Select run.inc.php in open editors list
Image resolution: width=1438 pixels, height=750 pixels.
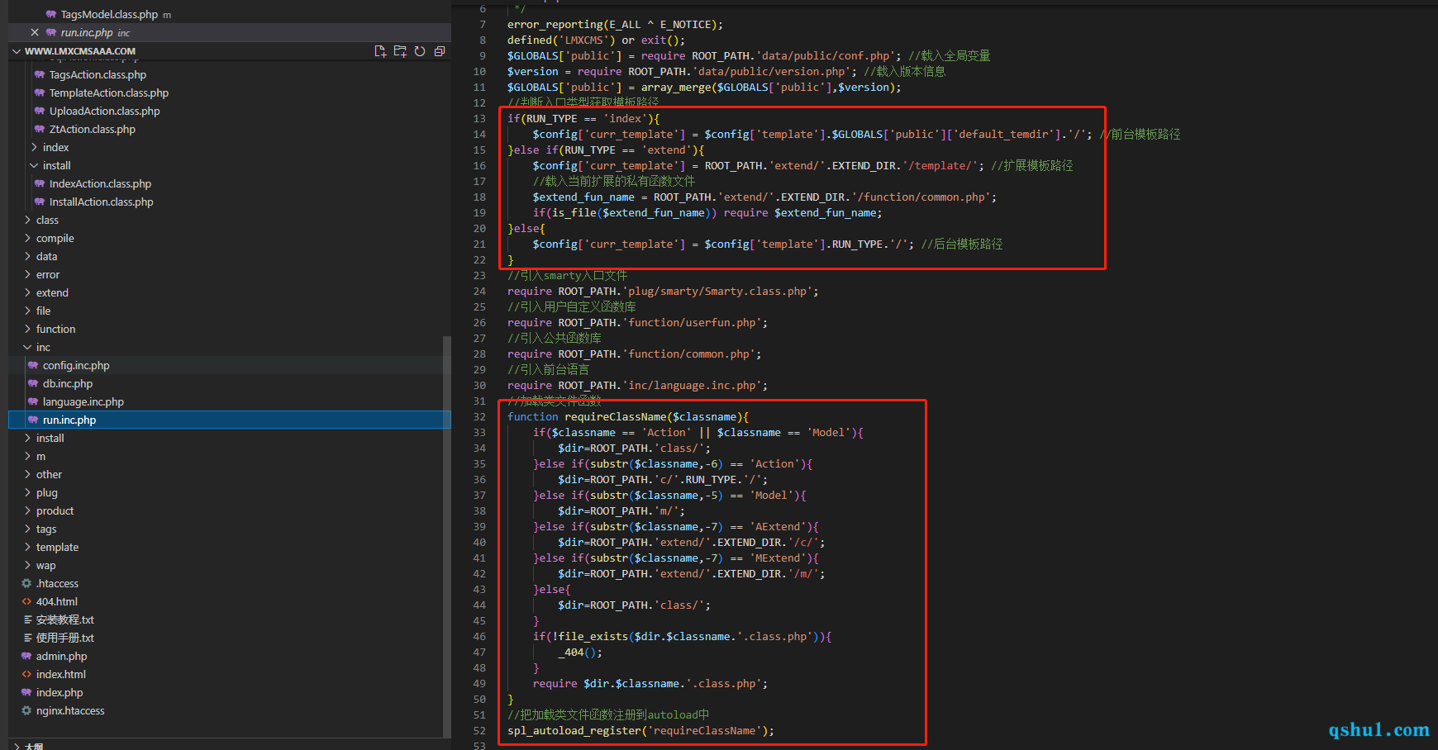click(87, 32)
